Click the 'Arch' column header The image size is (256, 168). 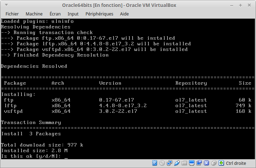[58, 83]
